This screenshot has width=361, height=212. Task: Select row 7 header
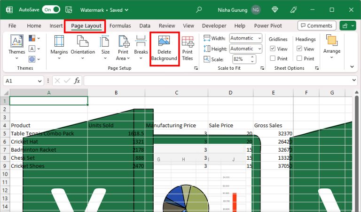click(5, 150)
